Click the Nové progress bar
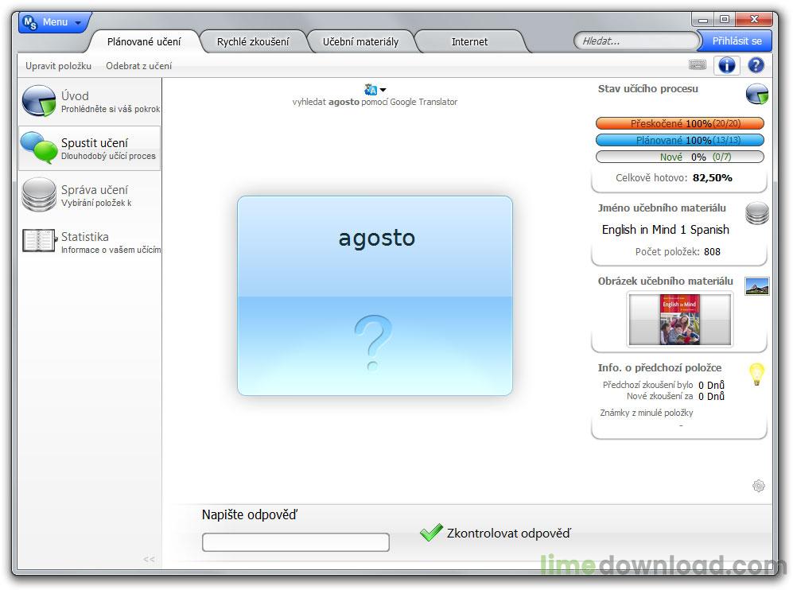The height and width of the screenshot is (590, 793). click(x=680, y=157)
